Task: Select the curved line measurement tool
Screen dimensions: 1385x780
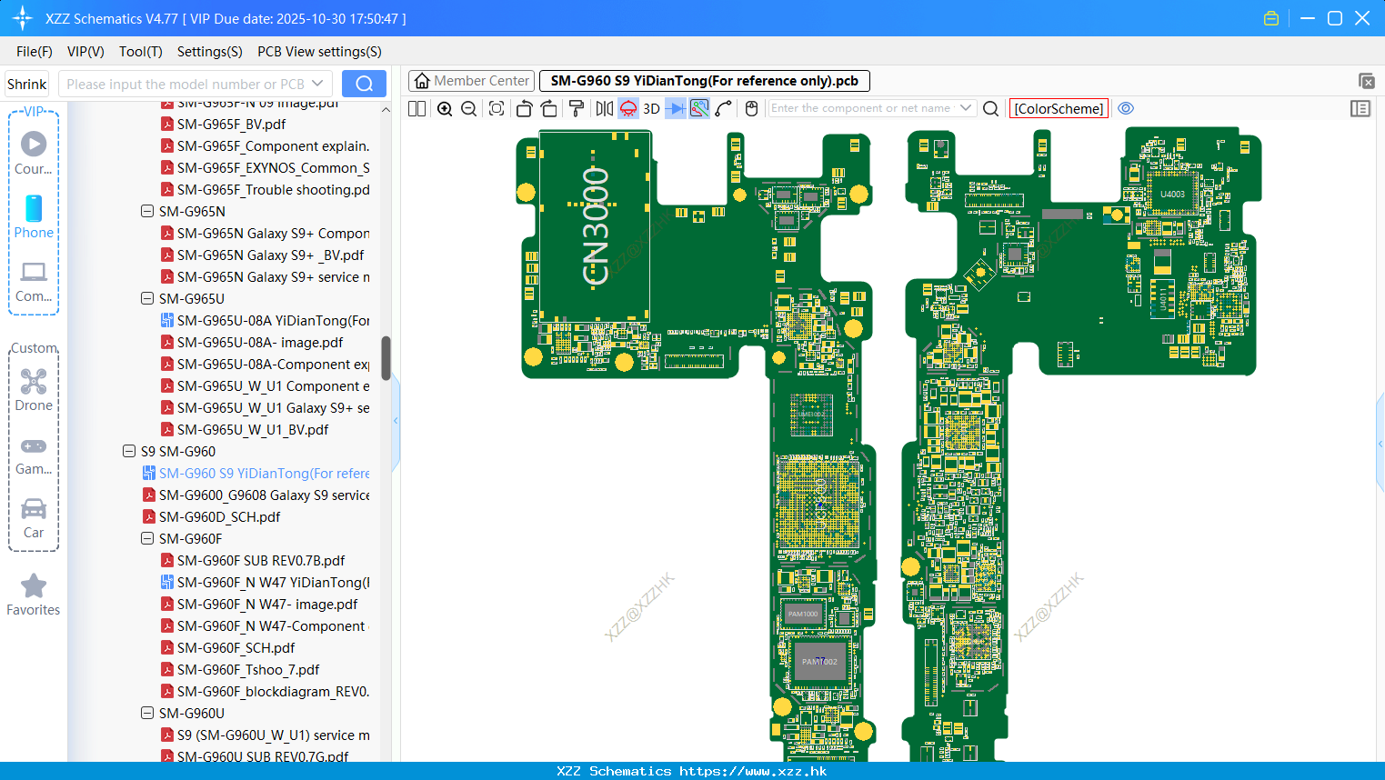Action: coord(724,108)
